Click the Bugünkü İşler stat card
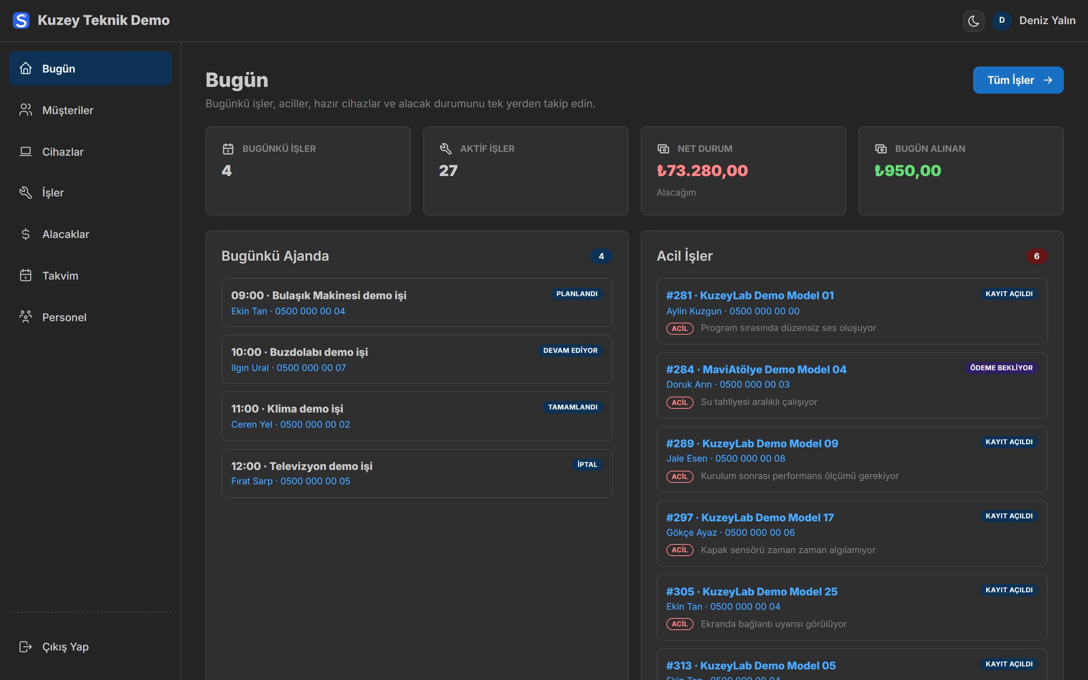This screenshot has width=1088, height=680. tap(308, 170)
